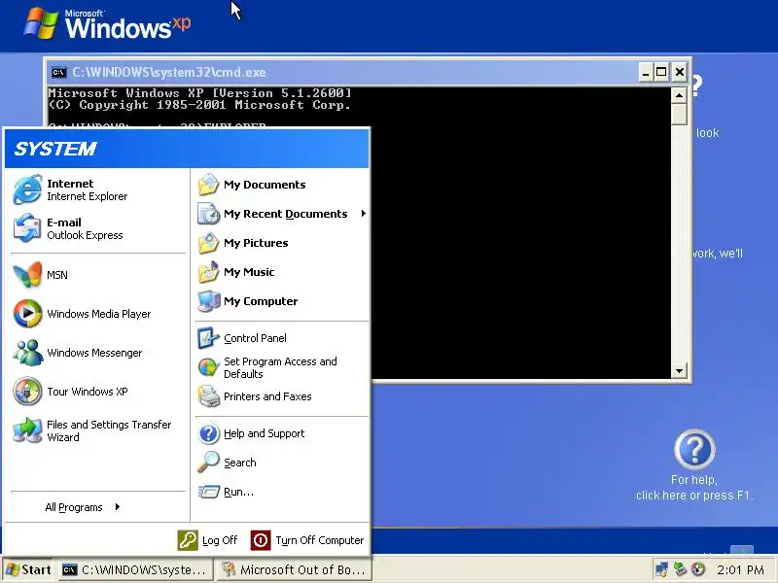The width and height of the screenshot is (778, 583).
Task: Click the "My Computer" label
Action: coord(261,301)
